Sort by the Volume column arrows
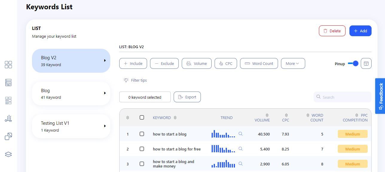 [267, 115]
